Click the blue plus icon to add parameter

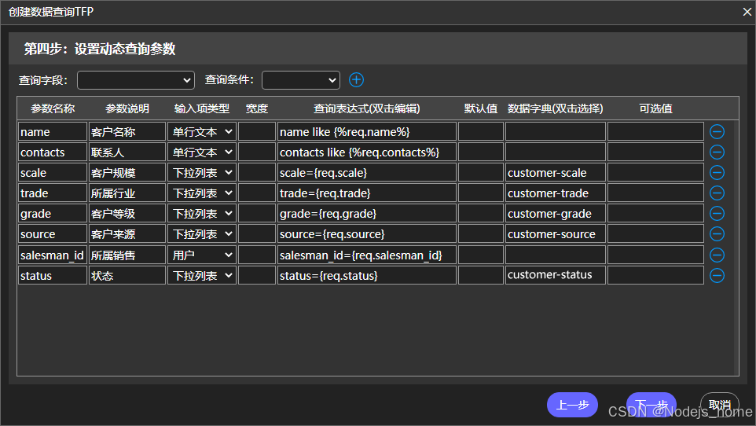point(356,79)
